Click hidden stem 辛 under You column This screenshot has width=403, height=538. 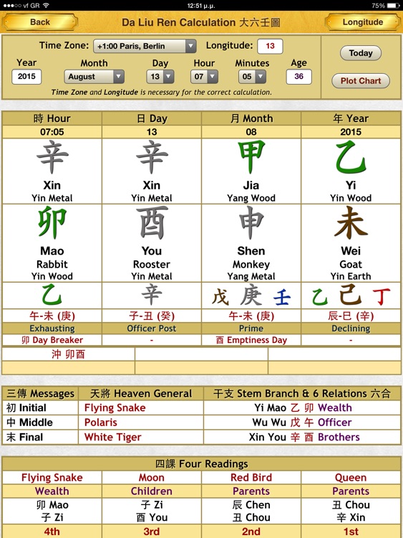152,296
